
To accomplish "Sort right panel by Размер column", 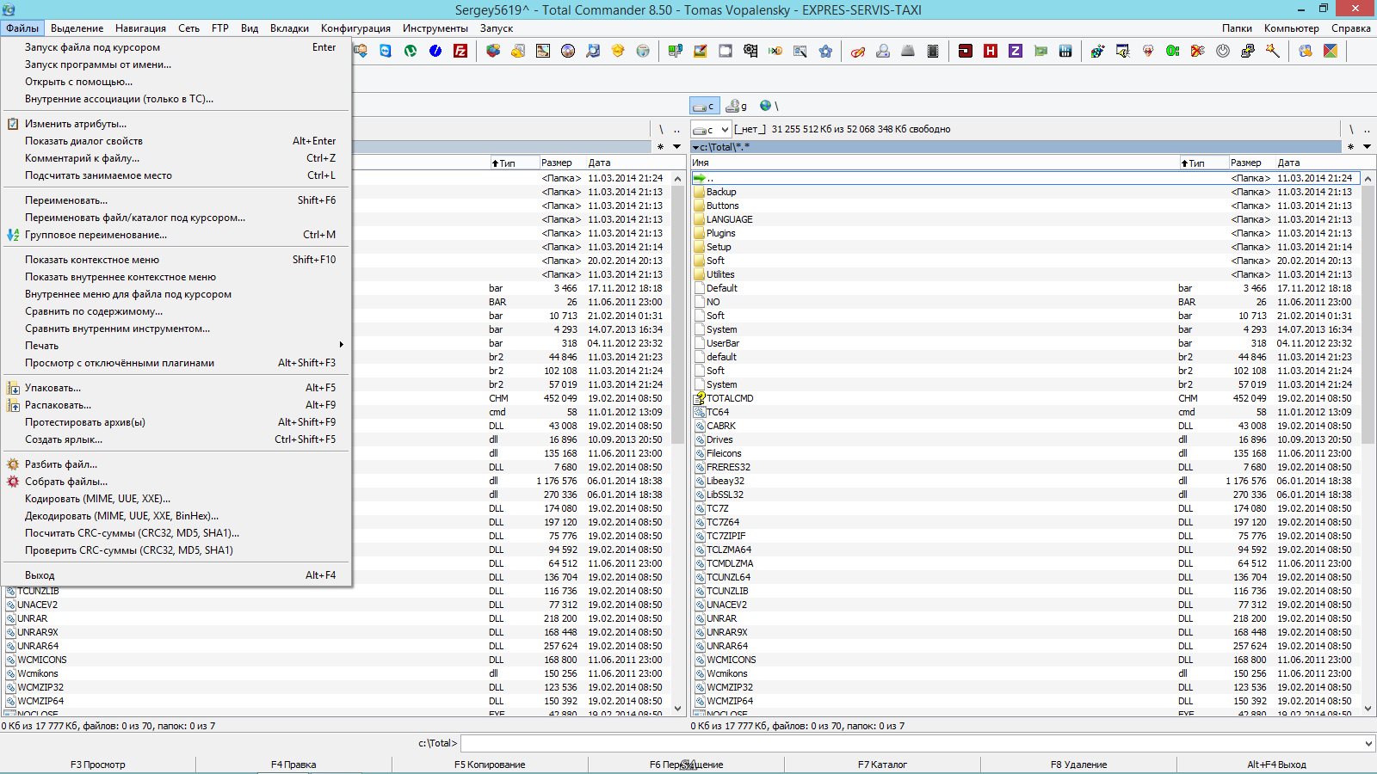I will click(1250, 163).
